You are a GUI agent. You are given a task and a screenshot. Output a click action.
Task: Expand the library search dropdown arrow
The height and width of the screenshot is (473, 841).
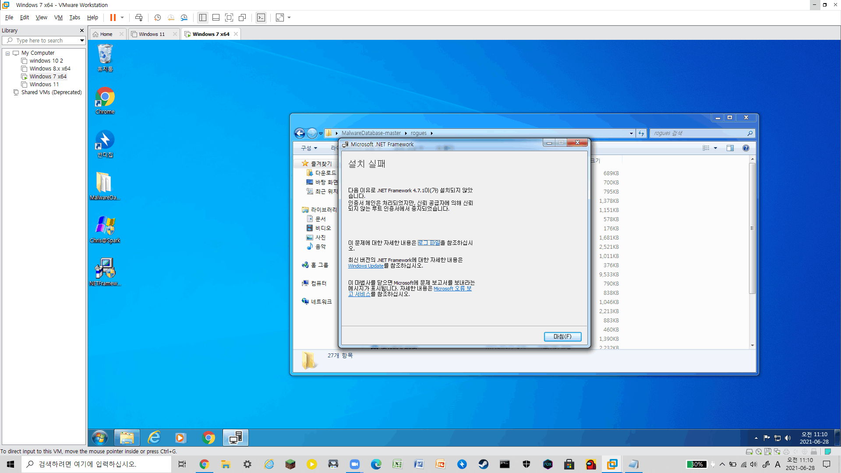point(82,40)
